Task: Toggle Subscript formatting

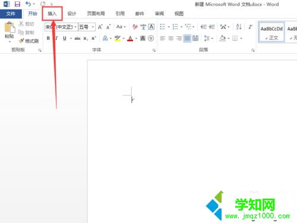Action: click(86, 38)
